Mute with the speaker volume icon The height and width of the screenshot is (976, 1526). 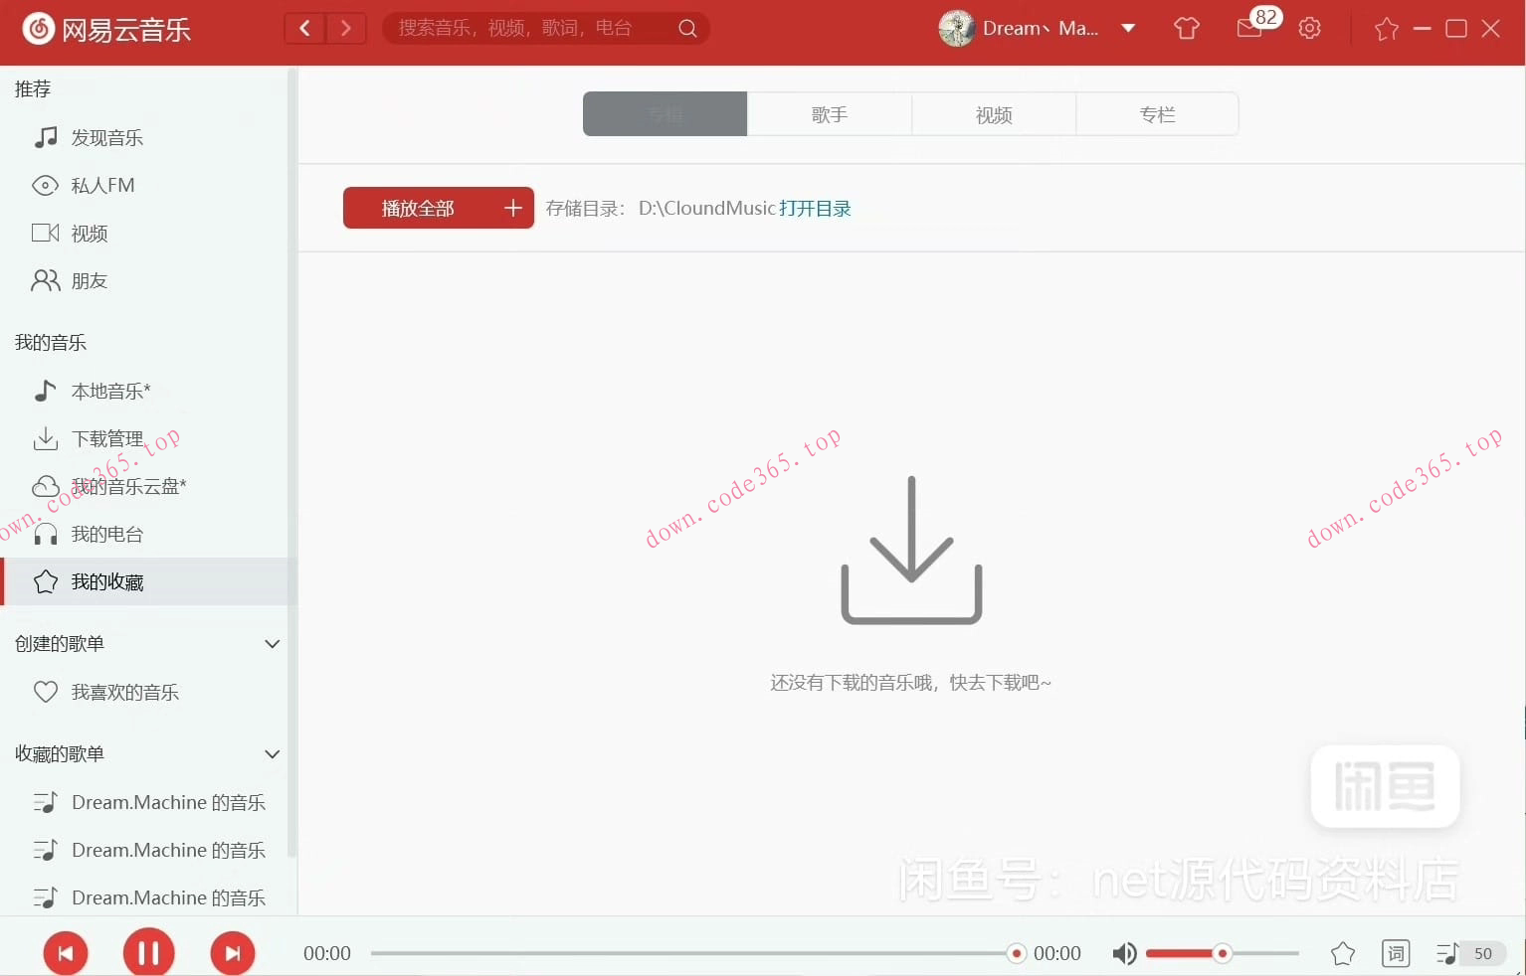click(1124, 954)
